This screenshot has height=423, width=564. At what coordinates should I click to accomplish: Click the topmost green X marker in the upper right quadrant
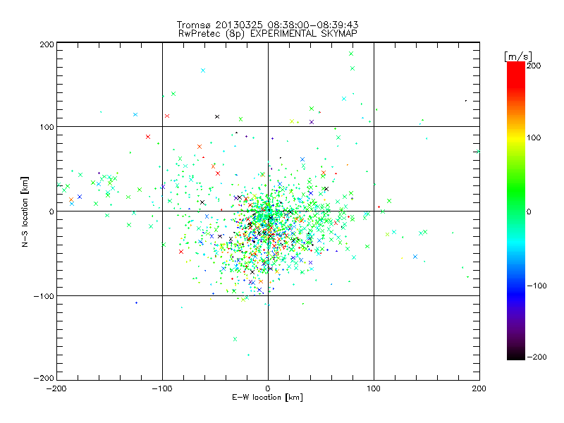[351, 54]
